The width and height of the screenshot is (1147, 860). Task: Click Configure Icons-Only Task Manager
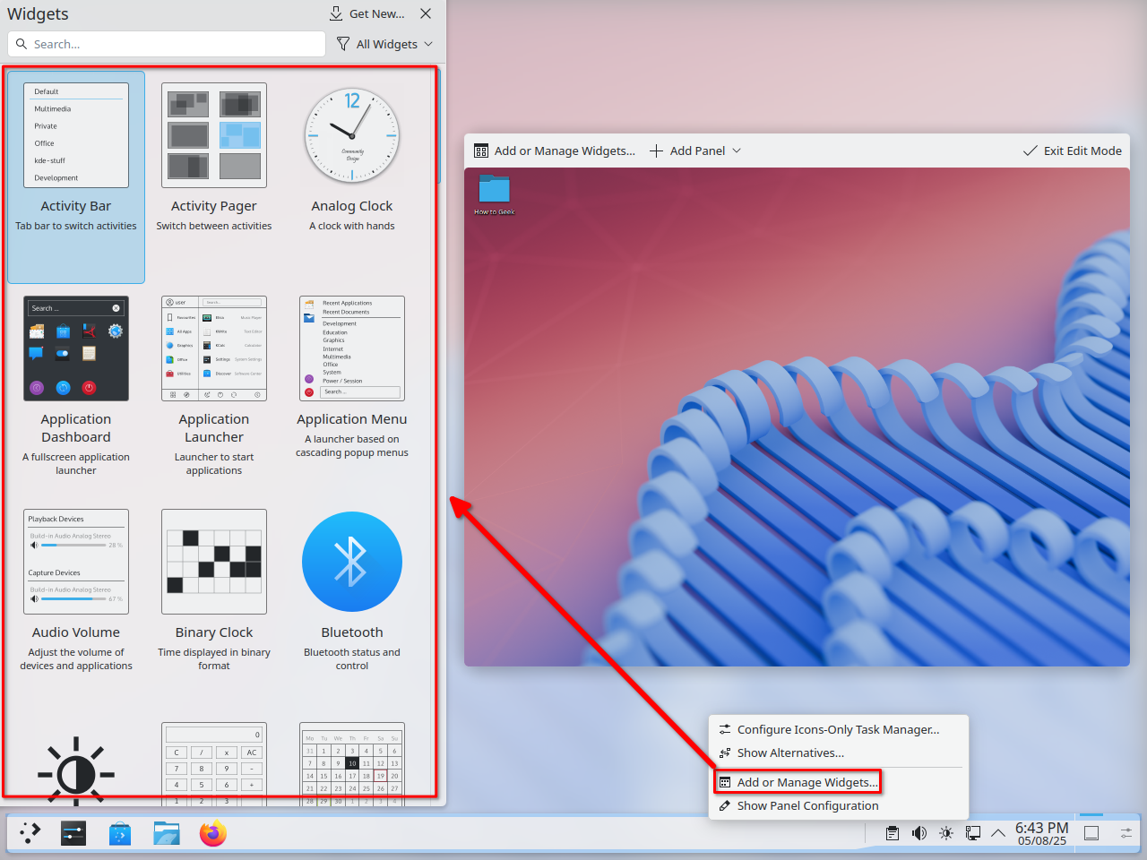837,729
